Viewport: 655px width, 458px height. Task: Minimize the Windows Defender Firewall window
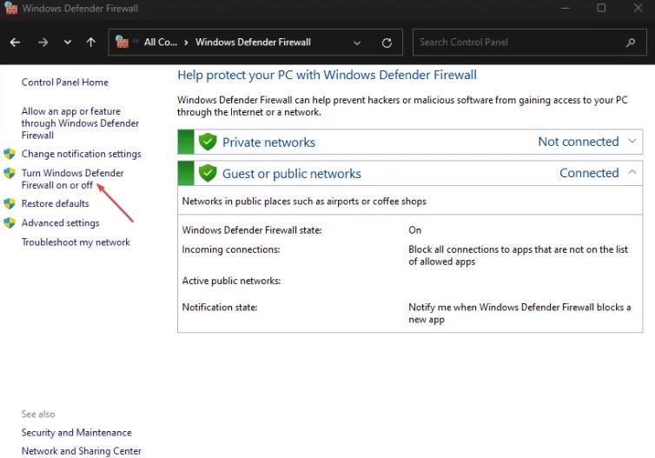point(565,8)
